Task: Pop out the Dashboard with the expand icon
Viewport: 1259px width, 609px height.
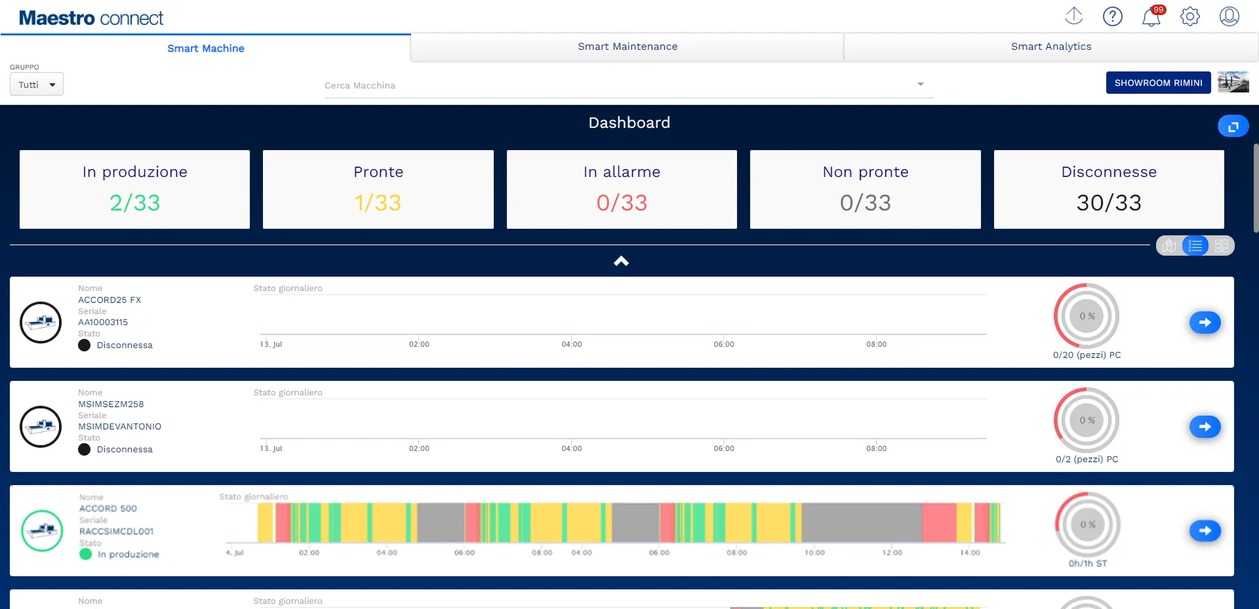Action: click(x=1233, y=126)
